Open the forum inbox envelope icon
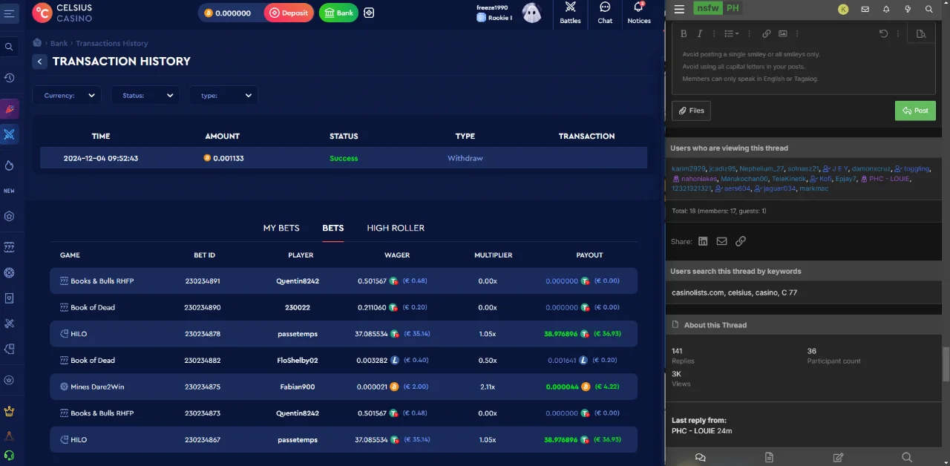This screenshot has height=466, width=950. click(x=865, y=10)
